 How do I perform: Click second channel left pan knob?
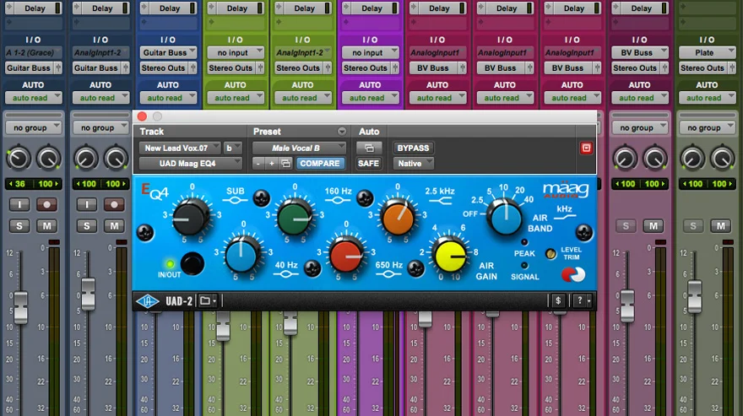(85, 159)
